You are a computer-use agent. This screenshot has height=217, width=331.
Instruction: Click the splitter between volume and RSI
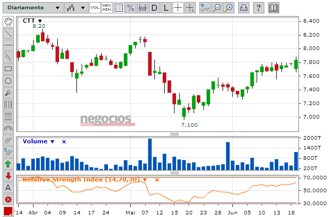[175, 173]
